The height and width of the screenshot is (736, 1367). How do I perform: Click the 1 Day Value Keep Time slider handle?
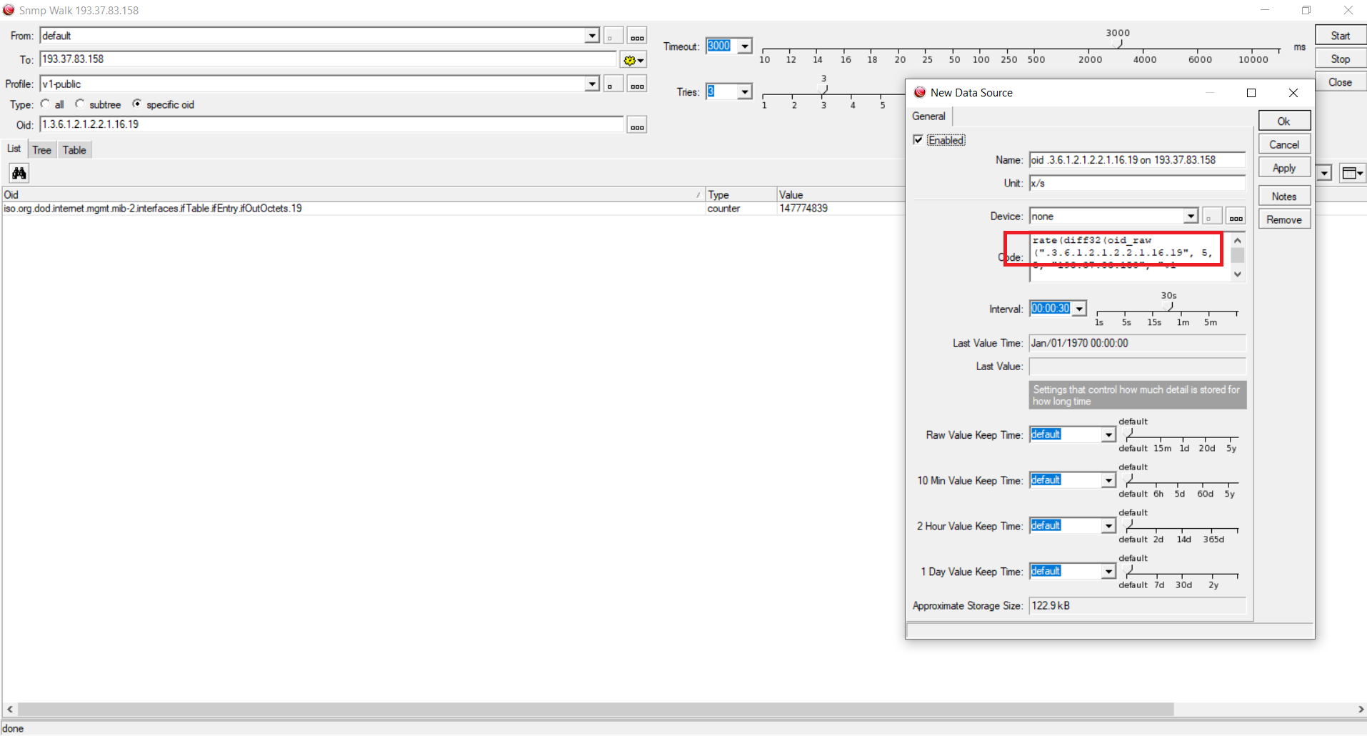1128,570
